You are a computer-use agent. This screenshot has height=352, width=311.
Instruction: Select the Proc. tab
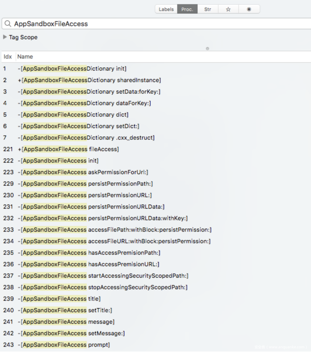click(x=187, y=9)
